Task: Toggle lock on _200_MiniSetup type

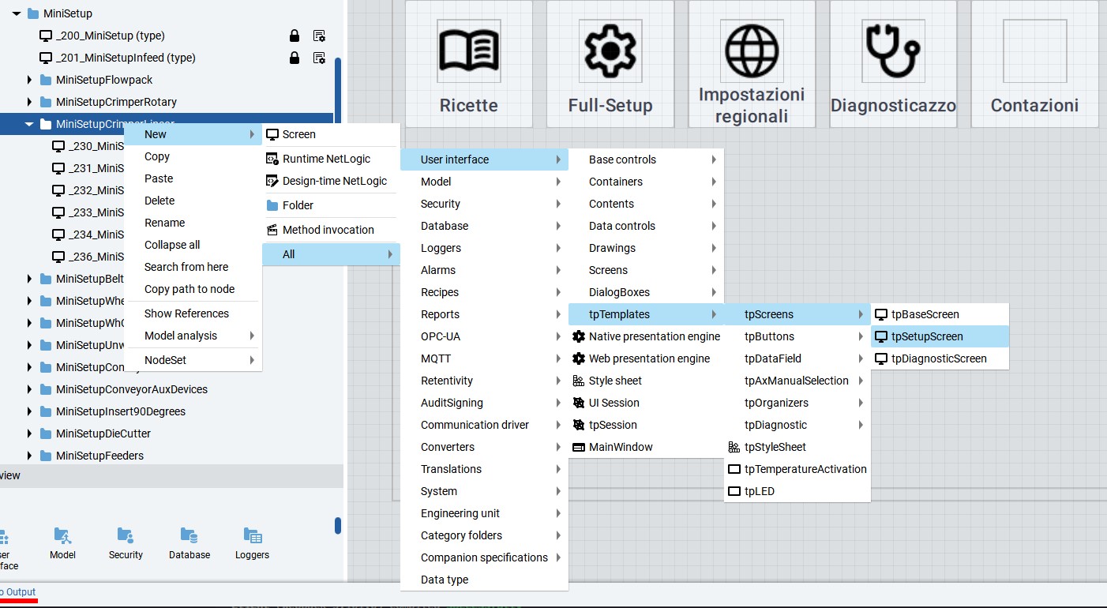Action: pos(295,36)
